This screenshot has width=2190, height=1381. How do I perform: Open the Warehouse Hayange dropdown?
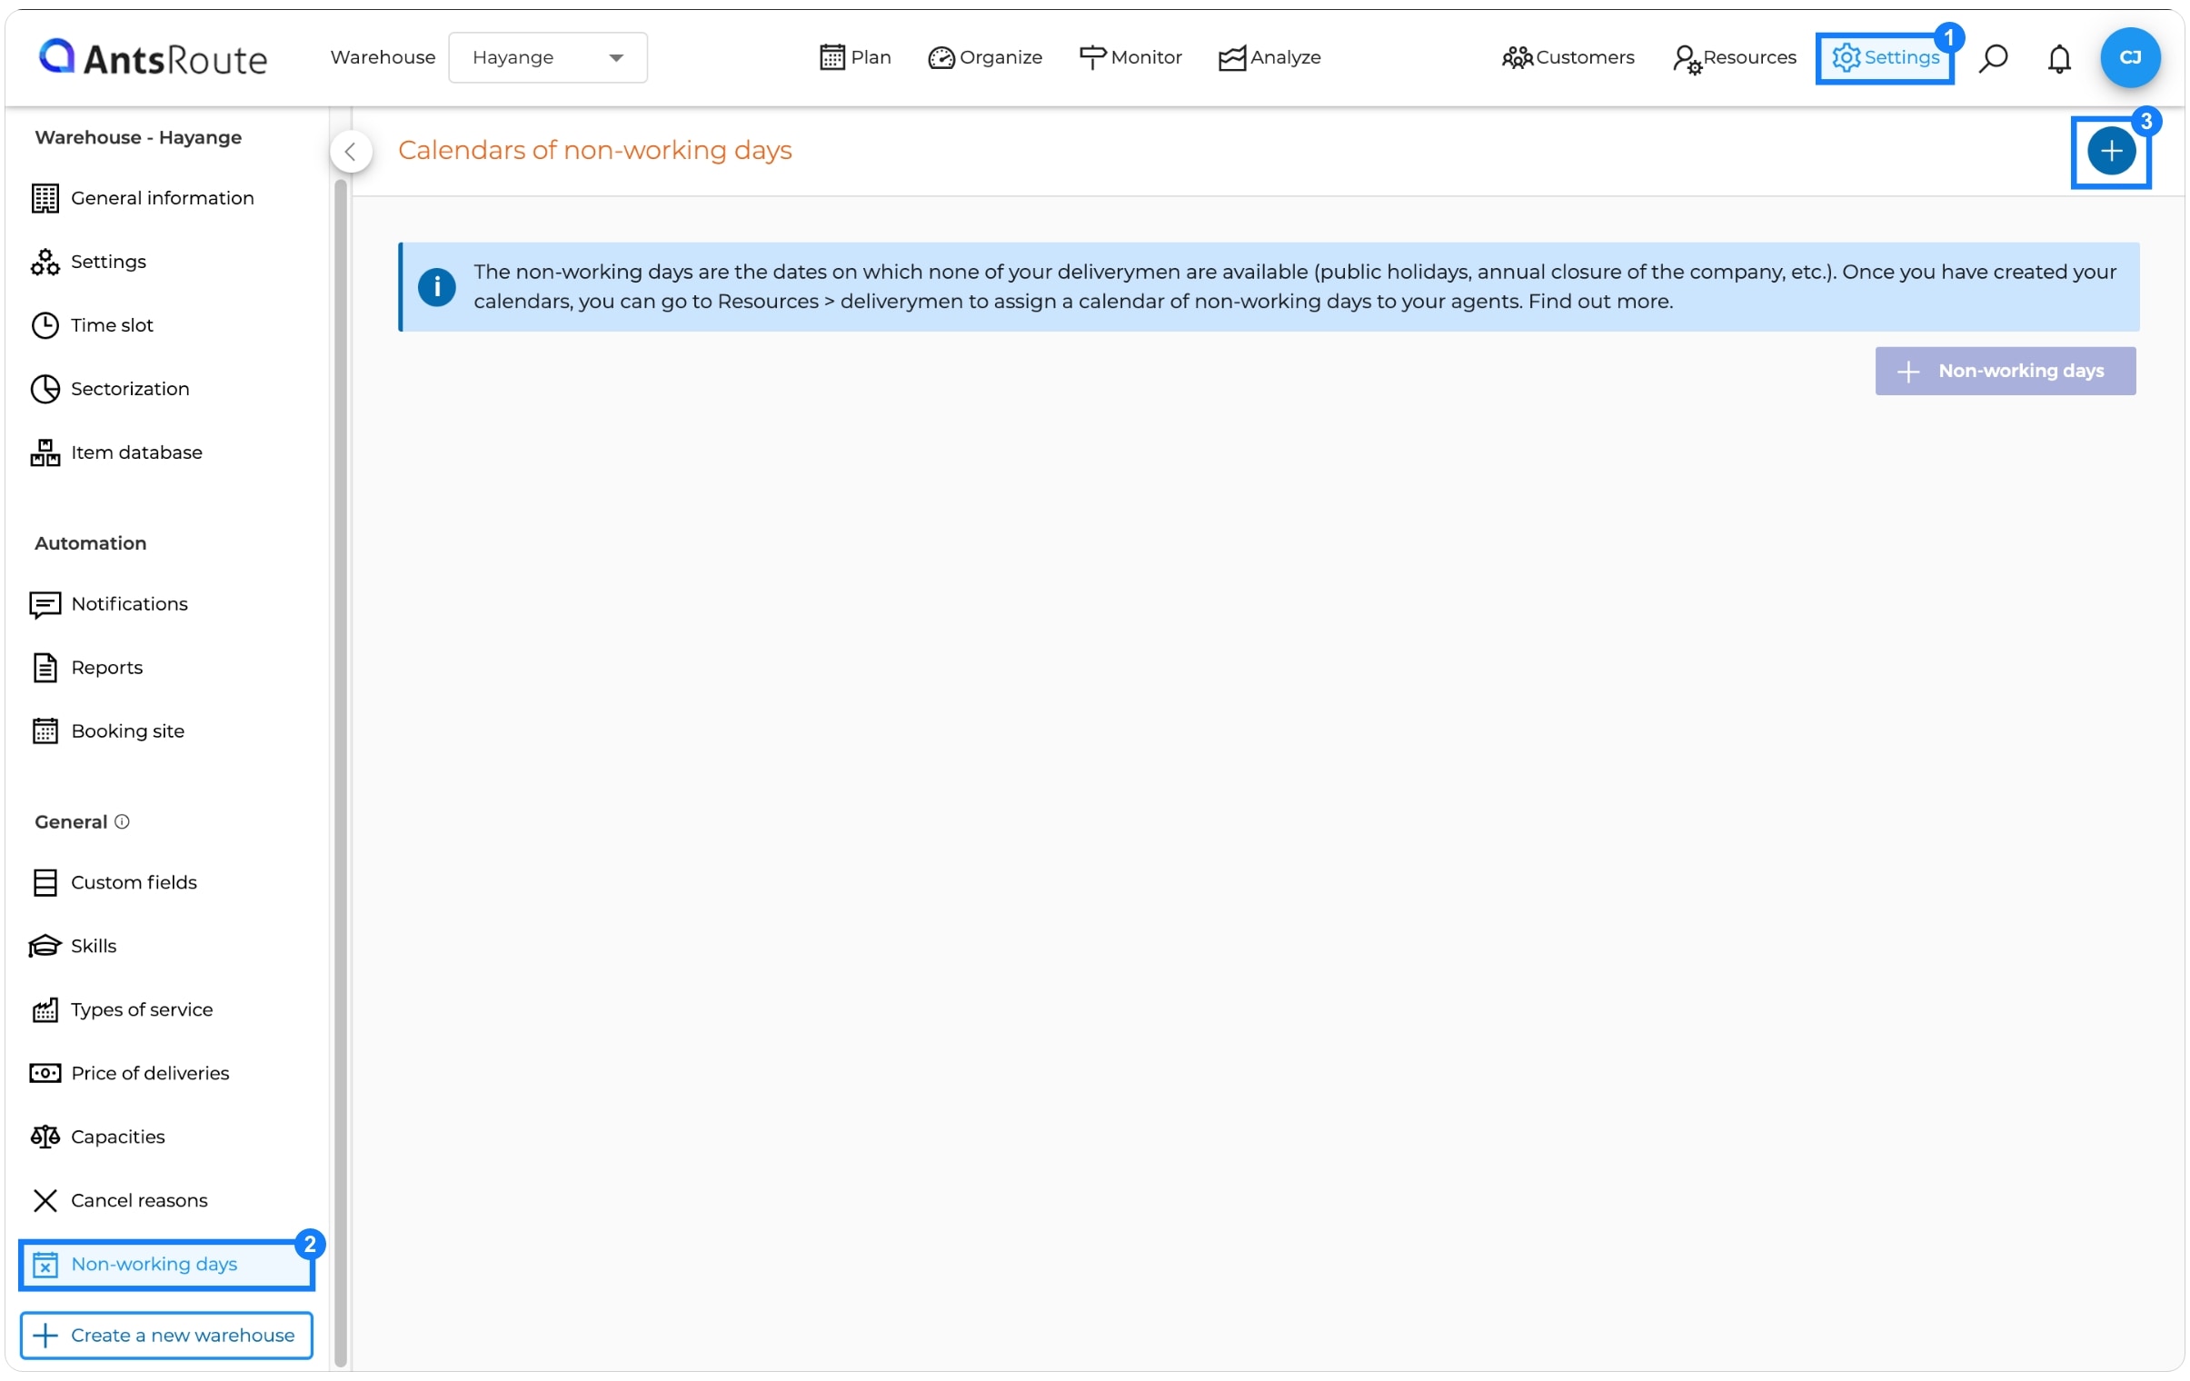click(547, 57)
